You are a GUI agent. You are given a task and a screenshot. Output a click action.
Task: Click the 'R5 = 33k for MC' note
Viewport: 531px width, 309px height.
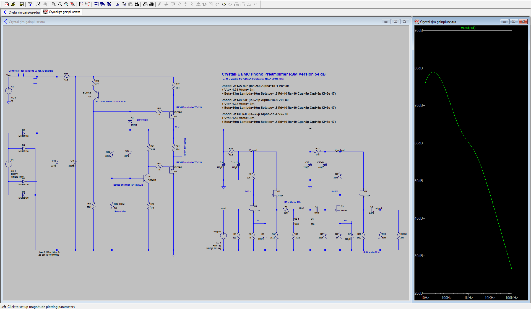click(292, 202)
